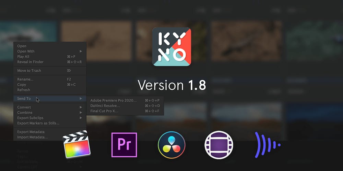Screen dimensions: 343x171
Task: Select Play All menu entry
Action: (50, 57)
